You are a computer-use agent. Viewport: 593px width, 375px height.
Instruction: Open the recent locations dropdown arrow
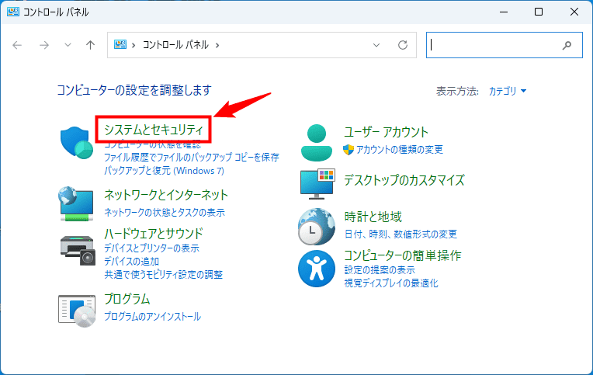pyautogui.click(x=68, y=45)
